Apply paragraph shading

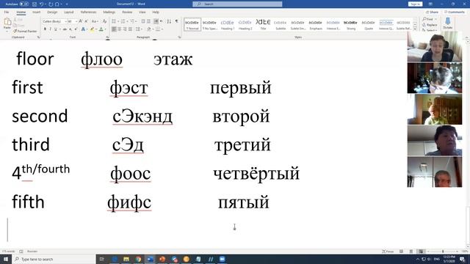pyautogui.click(x=149, y=29)
